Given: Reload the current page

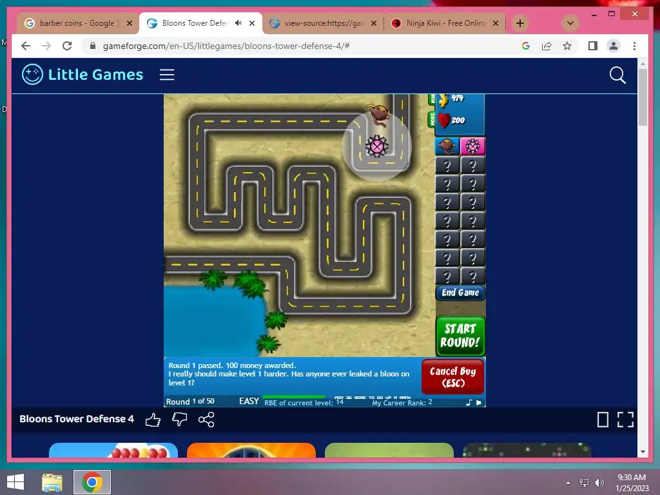Looking at the screenshot, I should pos(67,46).
